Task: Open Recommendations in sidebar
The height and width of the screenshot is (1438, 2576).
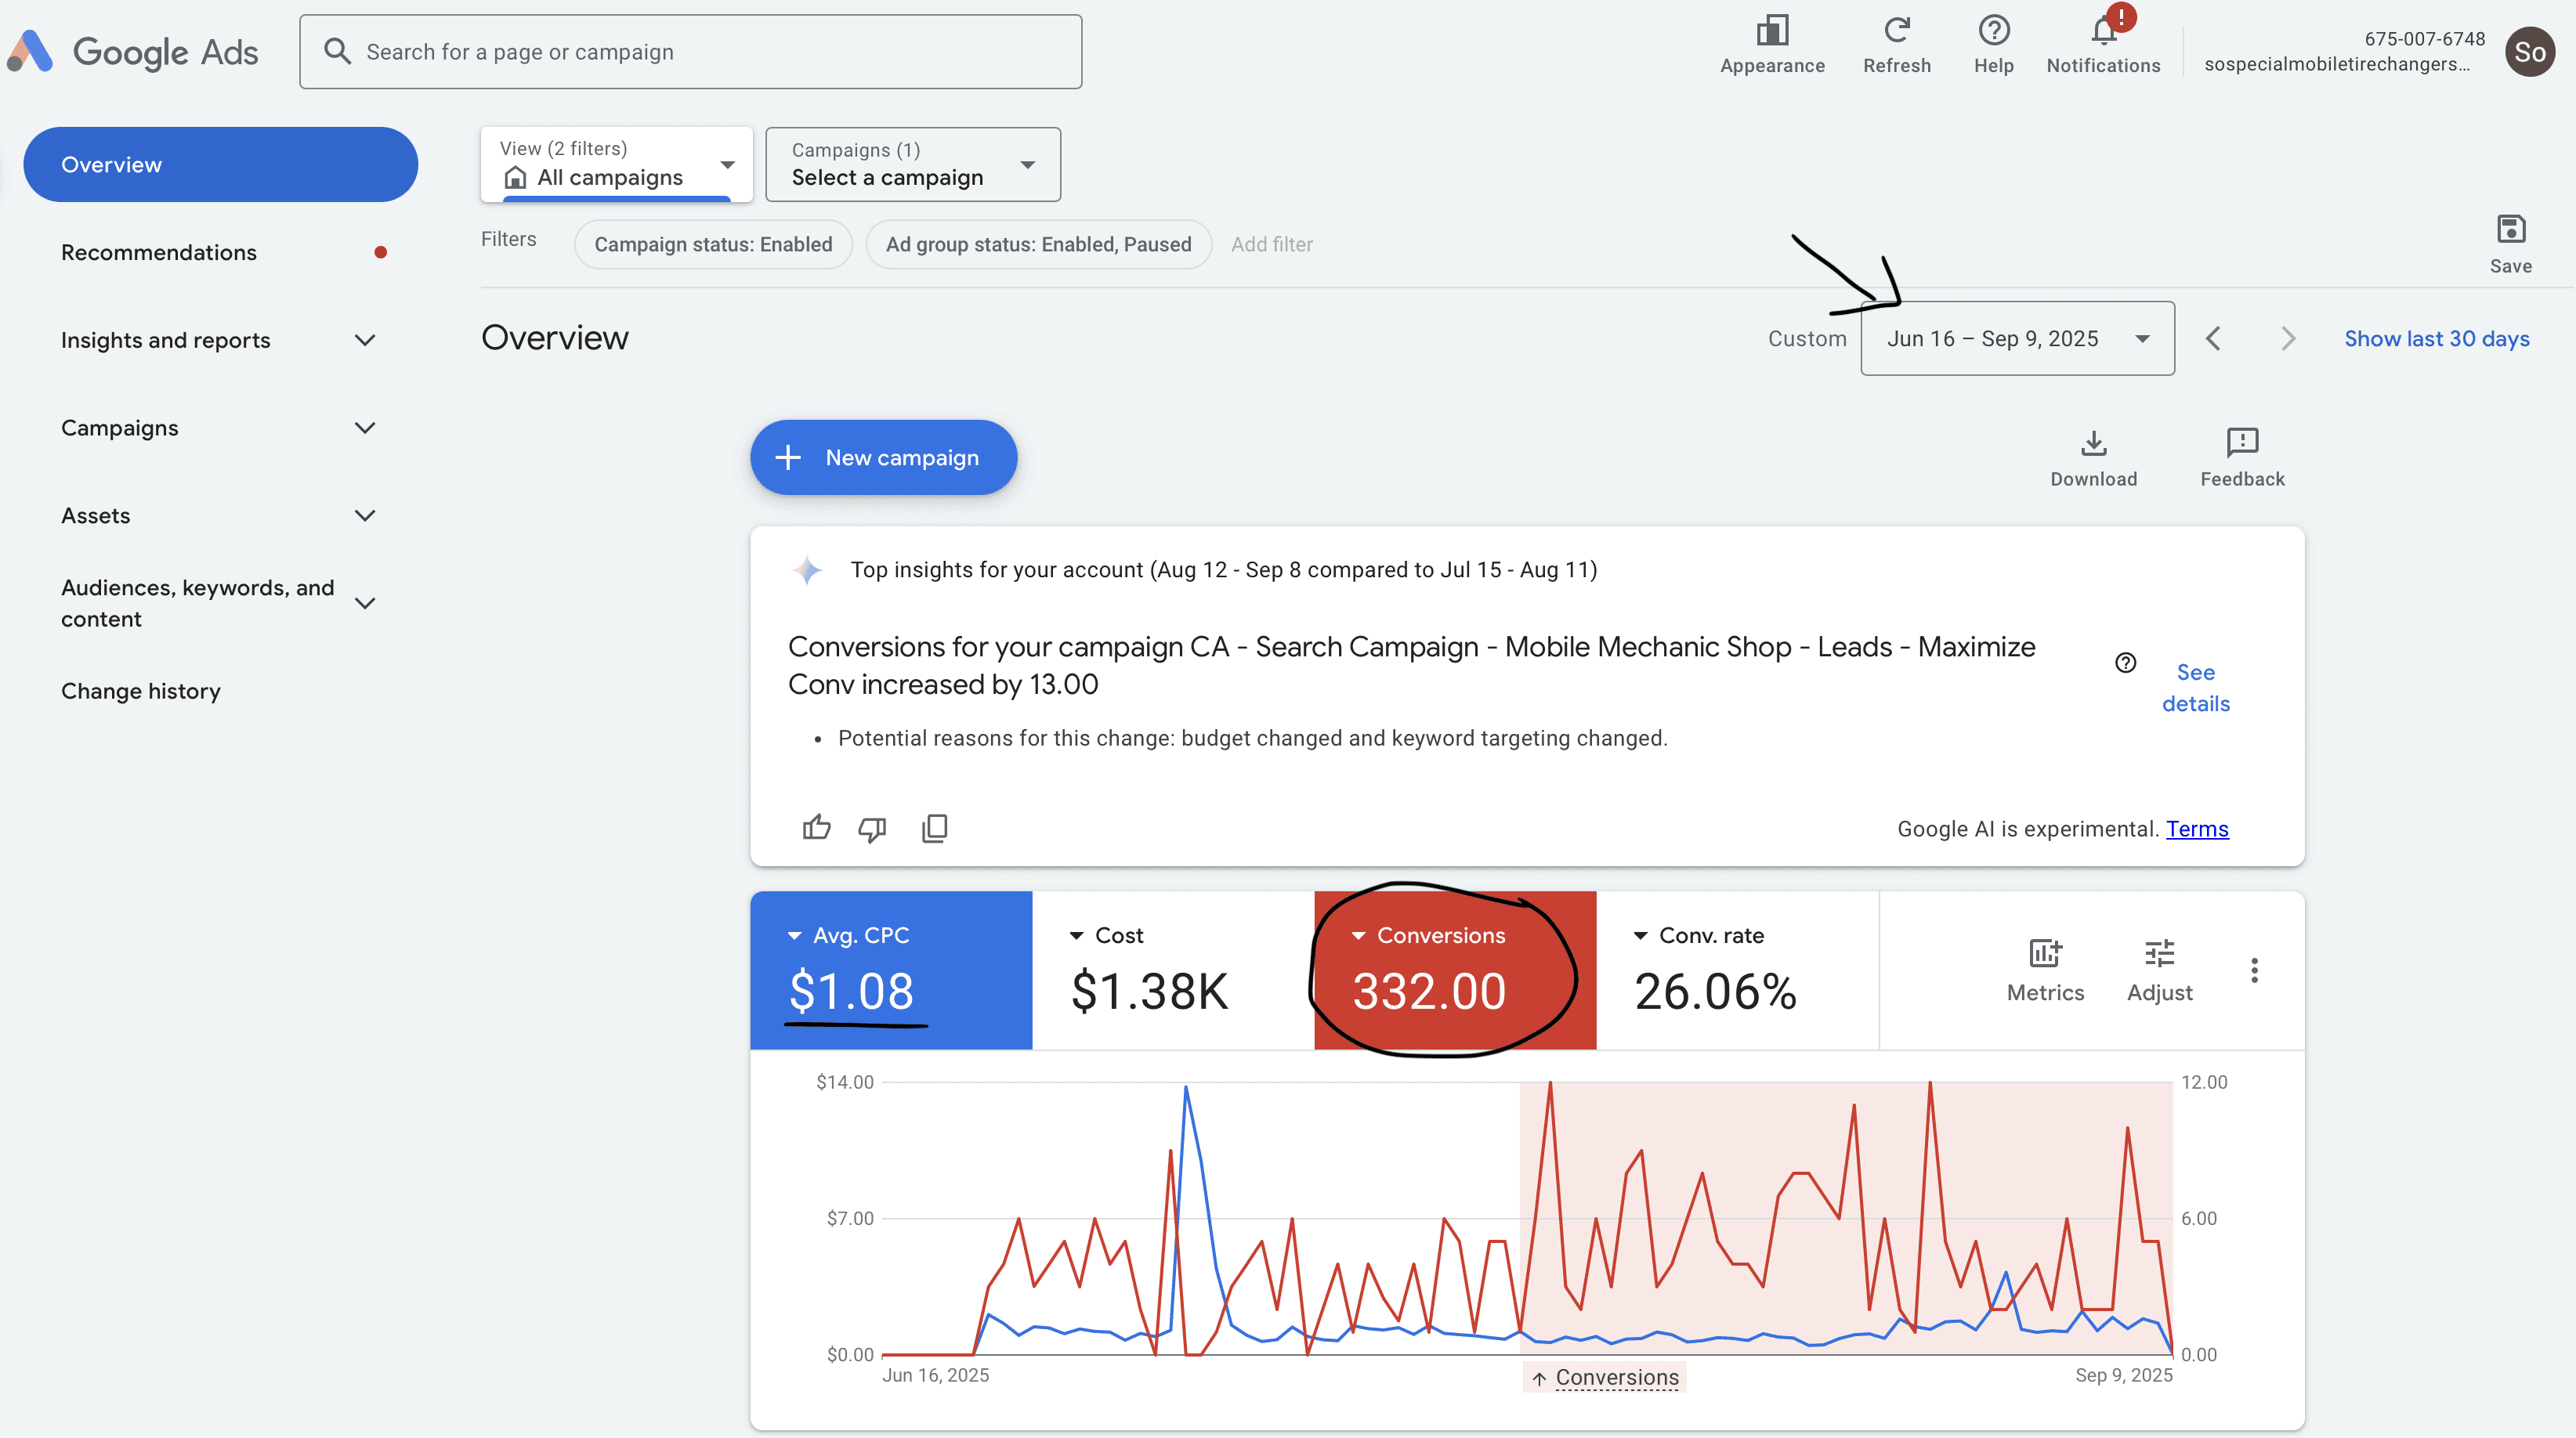Action: [x=159, y=253]
